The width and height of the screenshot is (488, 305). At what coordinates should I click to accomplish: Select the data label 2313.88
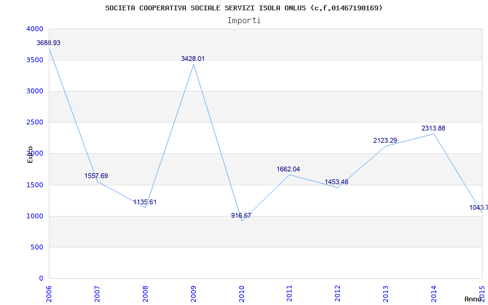click(433, 128)
